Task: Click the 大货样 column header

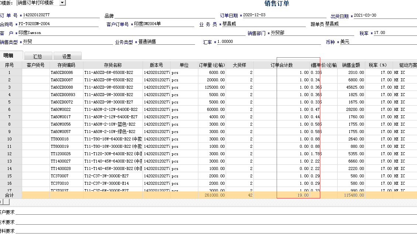Action: coord(239,65)
